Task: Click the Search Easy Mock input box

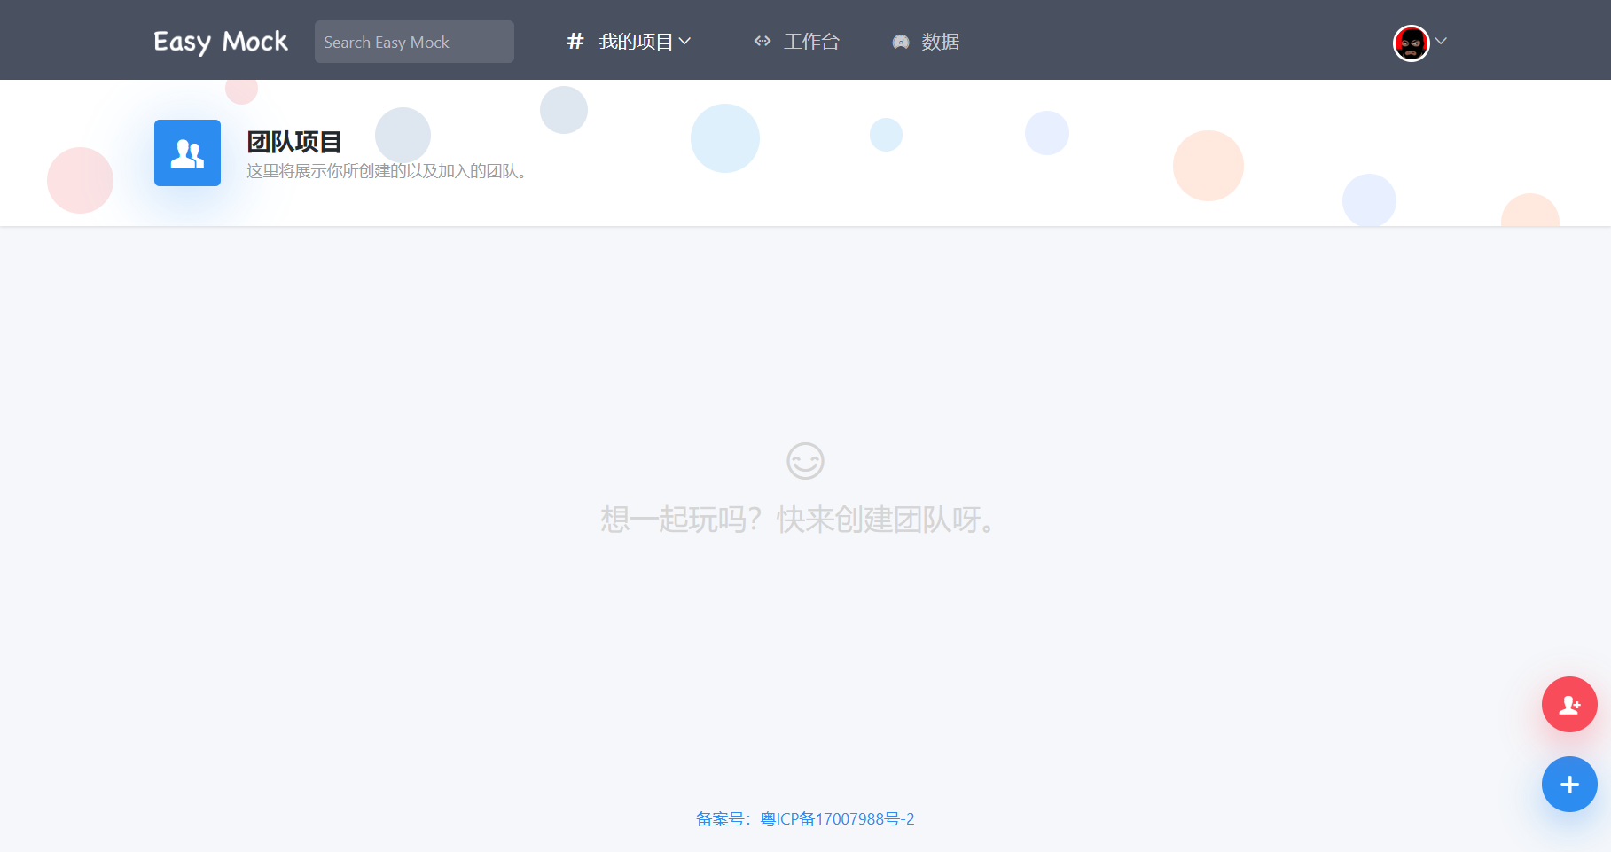Action: [413, 41]
